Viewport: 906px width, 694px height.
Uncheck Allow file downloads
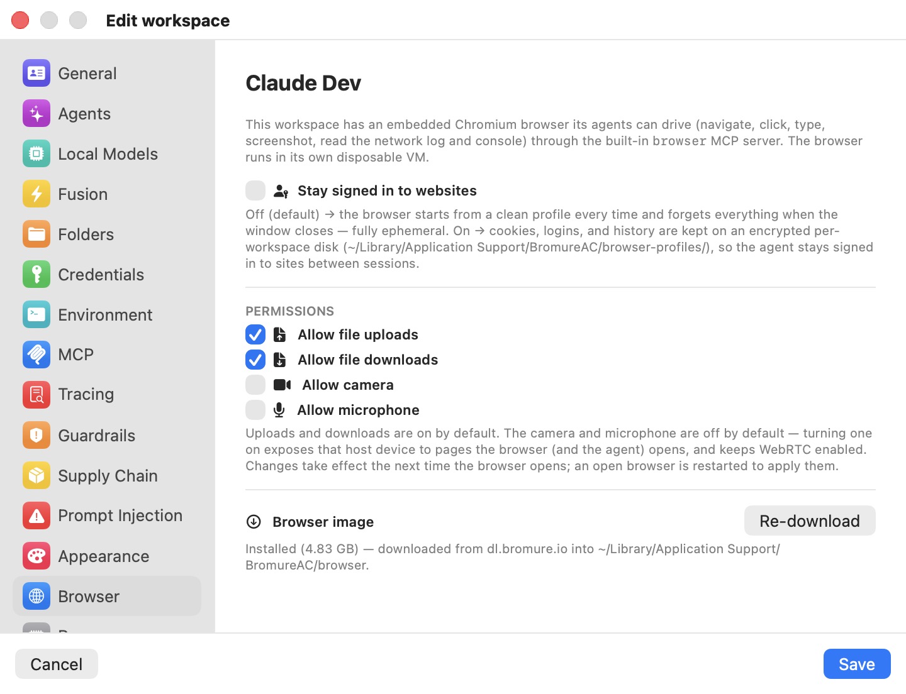click(255, 360)
